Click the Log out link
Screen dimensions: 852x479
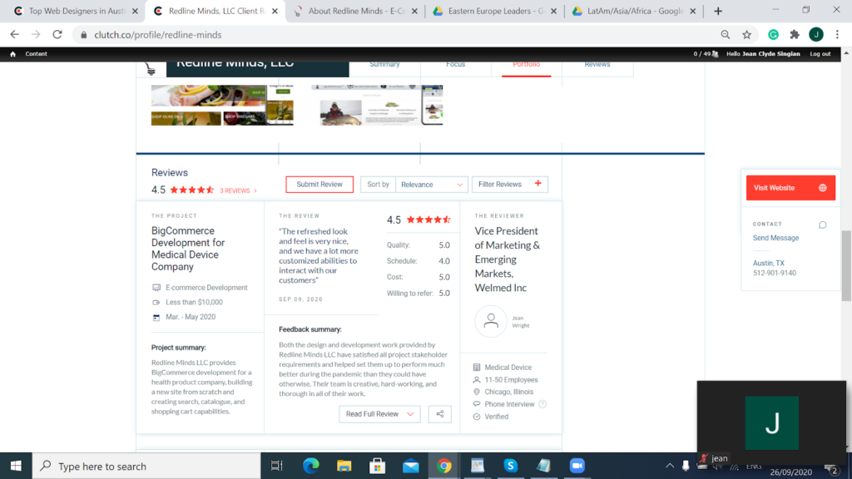coord(820,54)
